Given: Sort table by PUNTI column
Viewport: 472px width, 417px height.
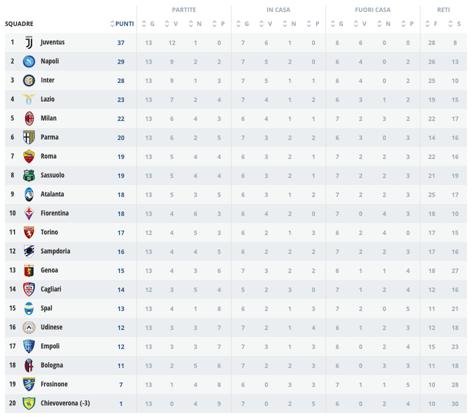Looking at the screenshot, I should point(122,23).
